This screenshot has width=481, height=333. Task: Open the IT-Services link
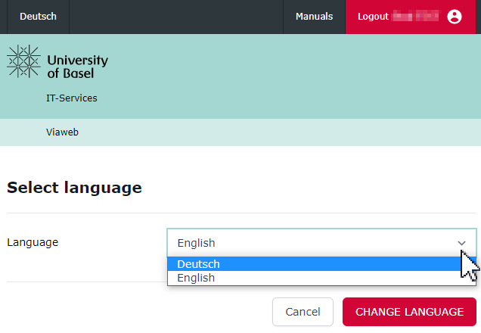tap(72, 98)
